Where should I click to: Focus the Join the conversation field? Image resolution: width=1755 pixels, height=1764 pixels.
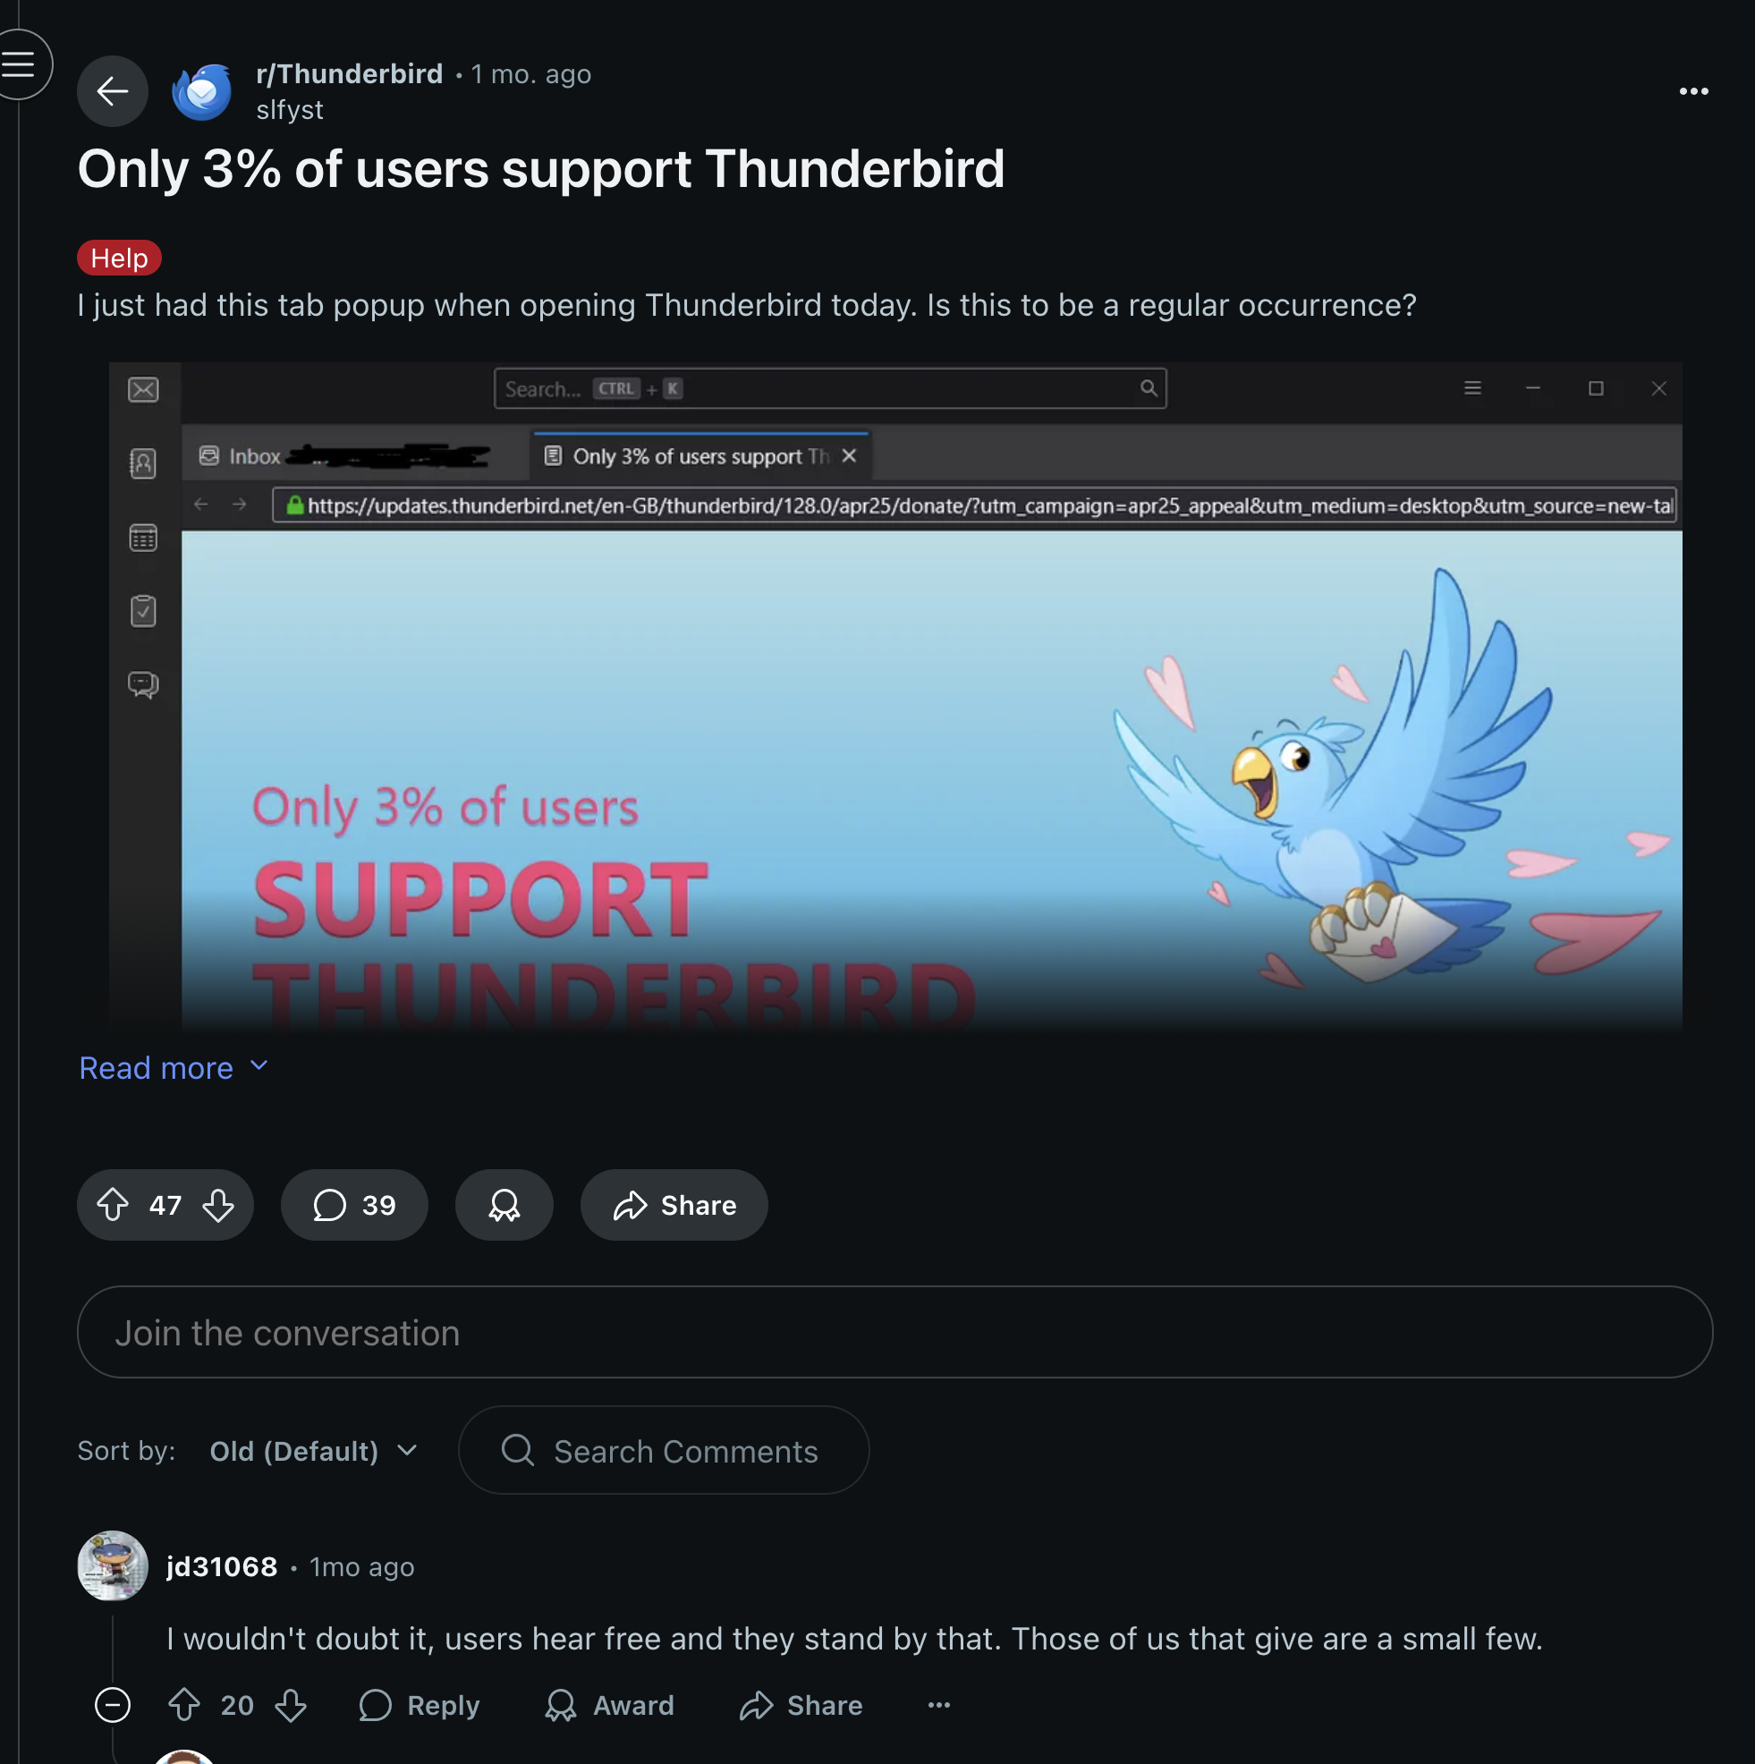(x=894, y=1333)
